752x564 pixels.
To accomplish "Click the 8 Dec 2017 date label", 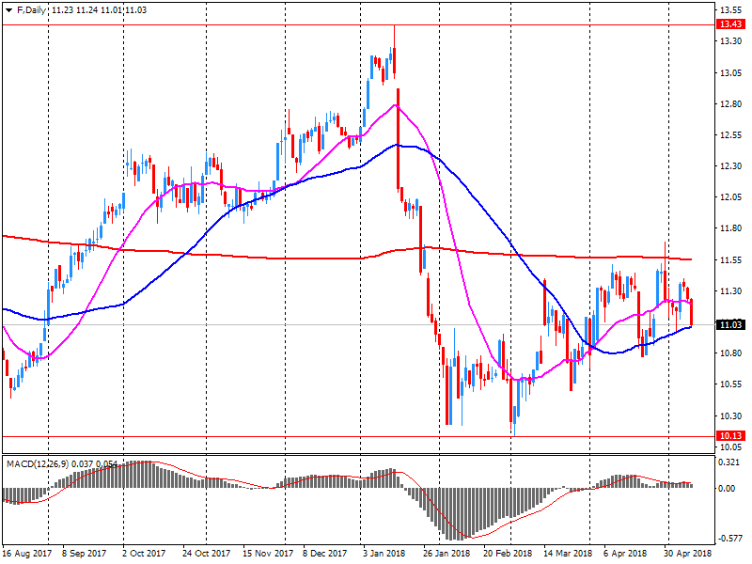I will pos(324,554).
